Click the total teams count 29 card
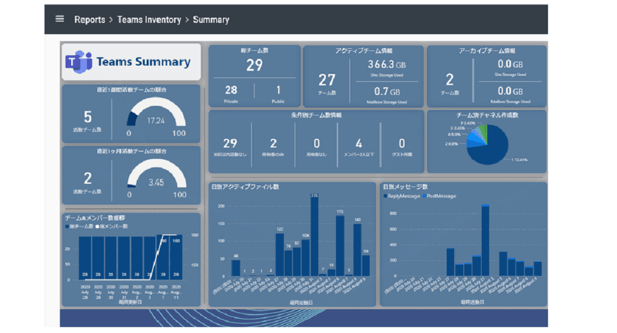The width and height of the screenshot is (617, 333). pos(254,66)
